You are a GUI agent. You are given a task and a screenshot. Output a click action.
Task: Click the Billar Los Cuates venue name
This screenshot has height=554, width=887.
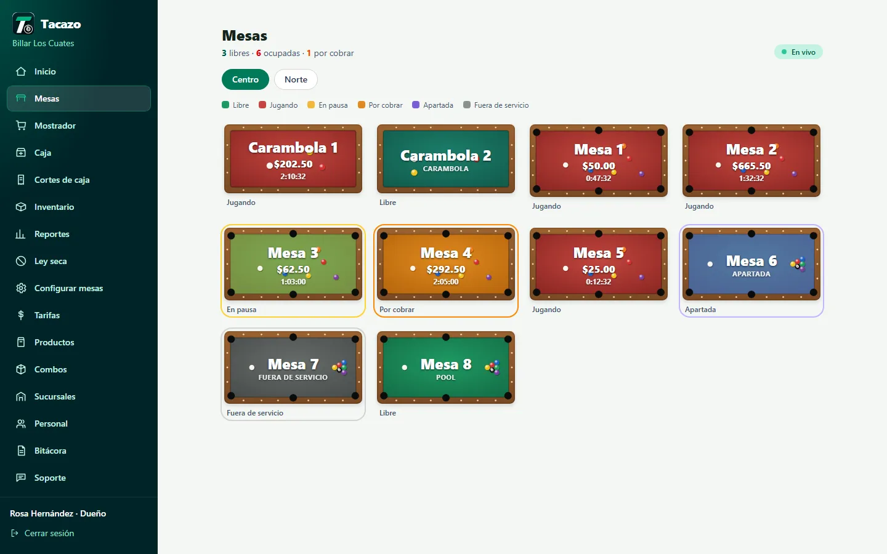tap(43, 43)
